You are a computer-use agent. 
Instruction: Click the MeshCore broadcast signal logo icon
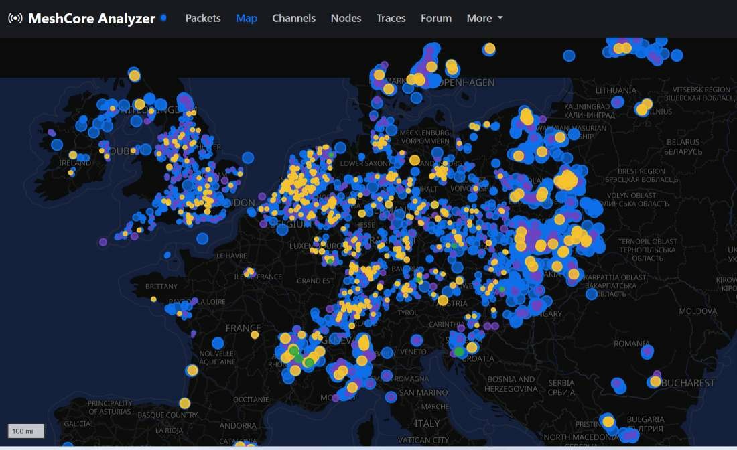pyautogui.click(x=15, y=18)
